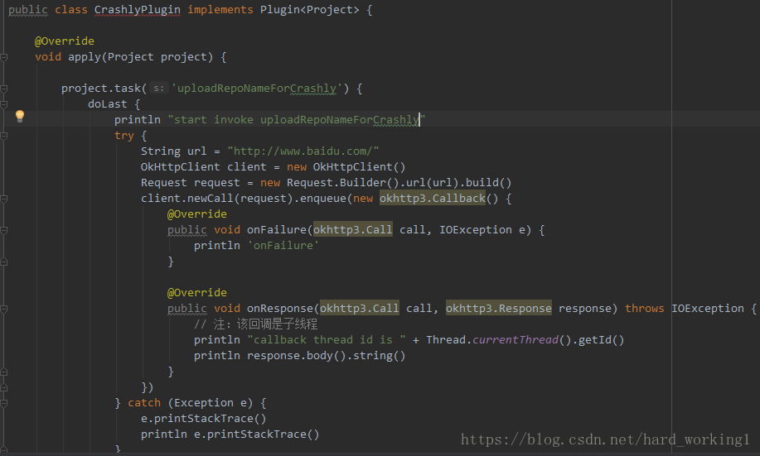Click '(Exception e)' in the catch clause

coord(211,403)
